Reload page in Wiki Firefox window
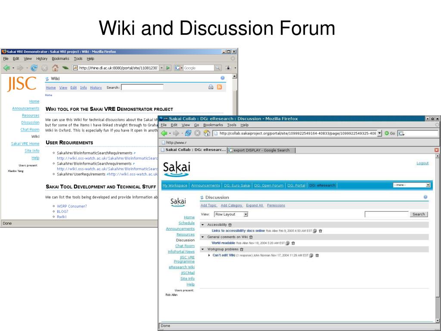Viewport: 441px width, 331px height. point(34,68)
